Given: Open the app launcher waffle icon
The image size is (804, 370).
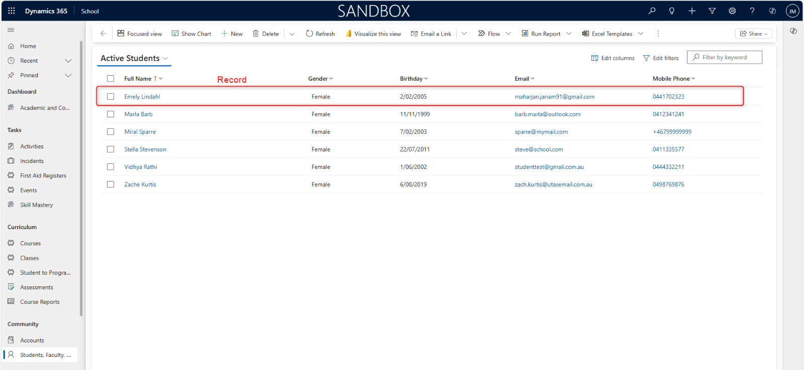Looking at the screenshot, I should pos(11,11).
